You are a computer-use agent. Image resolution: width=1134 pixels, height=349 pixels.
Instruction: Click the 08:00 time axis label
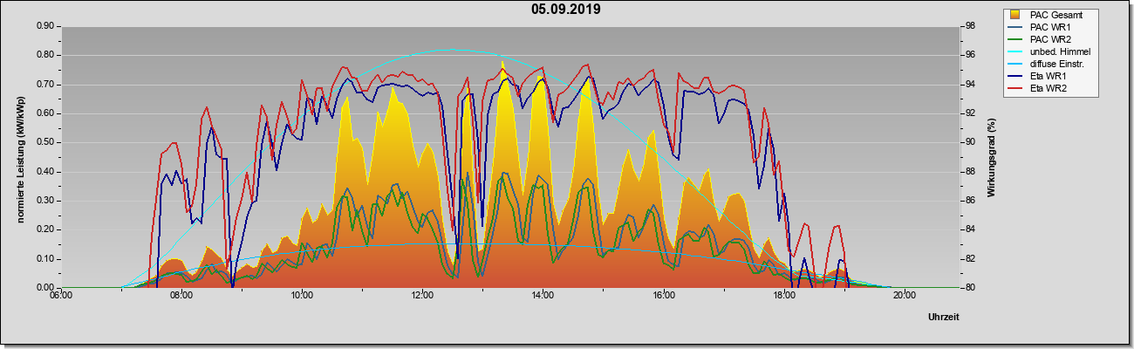click(x=181, y=294)
